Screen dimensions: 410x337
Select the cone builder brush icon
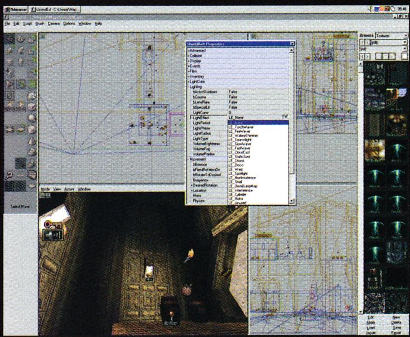click(32, 141)
